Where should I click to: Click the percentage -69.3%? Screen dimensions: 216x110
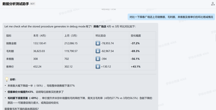pos(135,51)
